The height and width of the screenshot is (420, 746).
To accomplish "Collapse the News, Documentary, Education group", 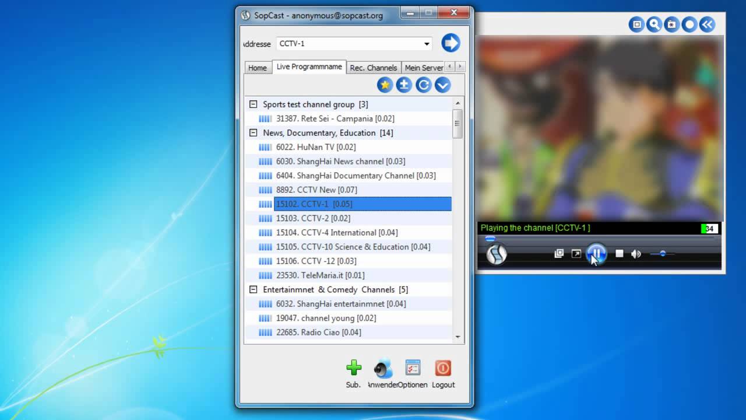I will [x=253, y=133].
